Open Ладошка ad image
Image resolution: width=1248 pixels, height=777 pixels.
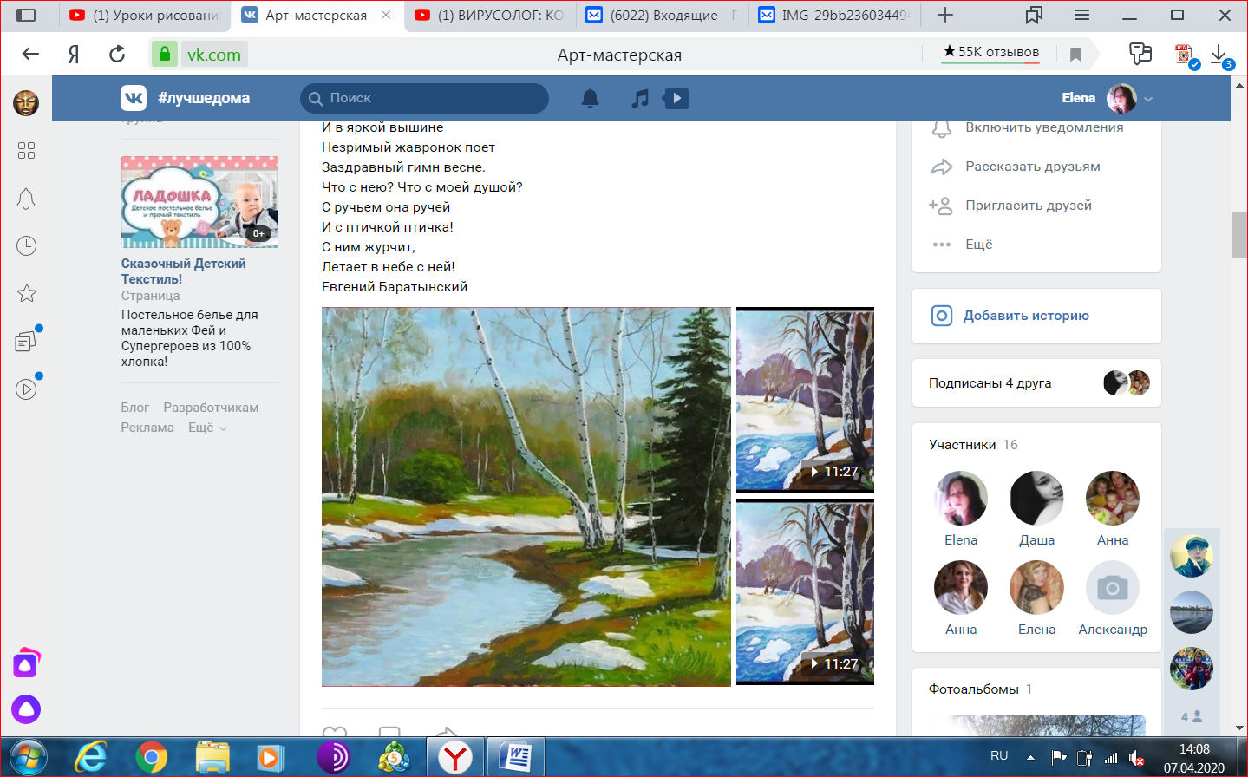[x=199, y=202]
